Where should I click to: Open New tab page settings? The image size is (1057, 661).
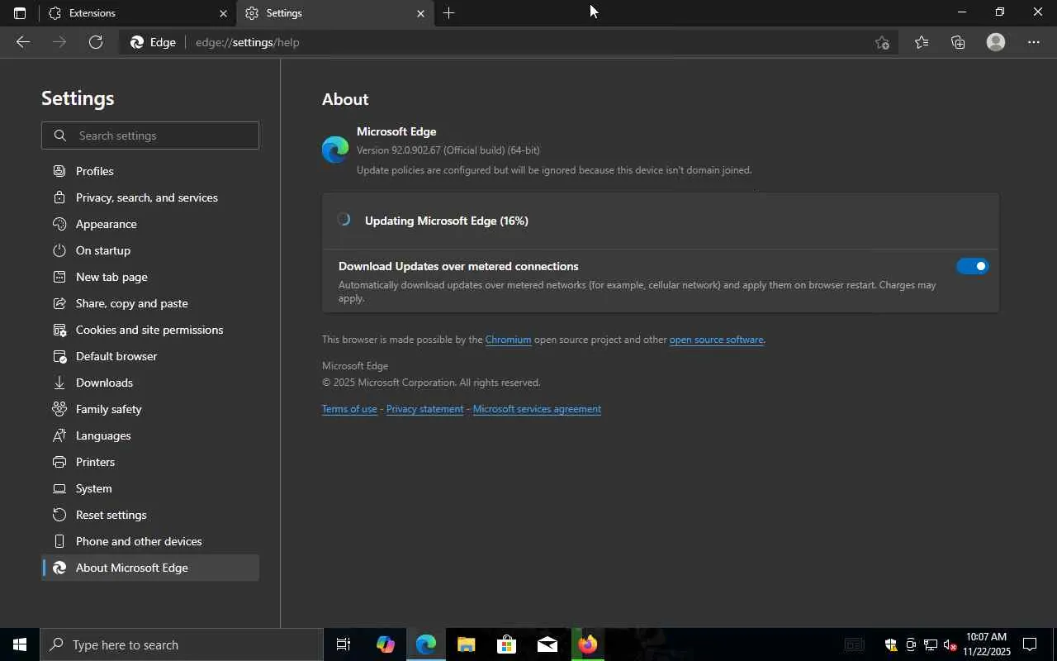150,277
